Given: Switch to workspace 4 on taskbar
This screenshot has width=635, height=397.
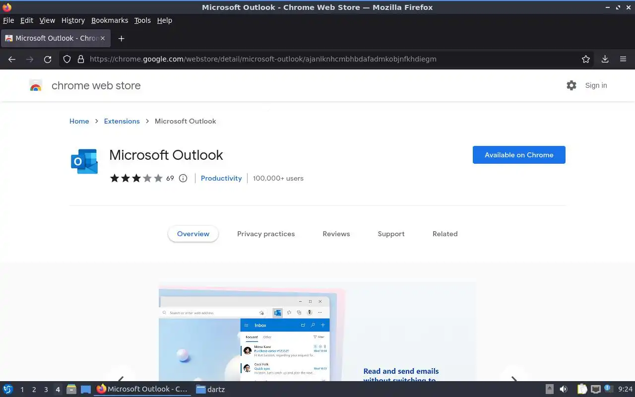Looking at the screenshot, I should [x=58, y=390].
